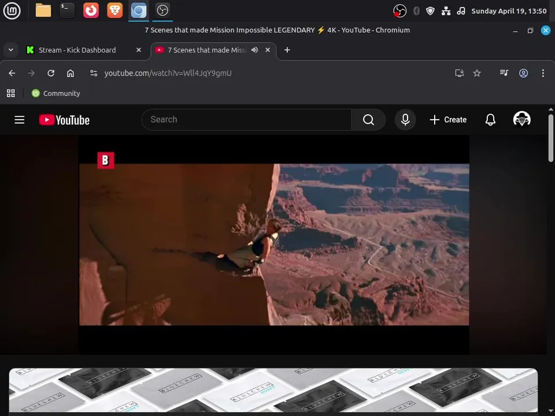
Task: Open YouTube notifications bell
Action: (490, 120)
